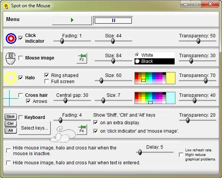Image resolution: width=222 pixels, height=178 pixels.
Task: Click the yellow halo ring icon
Action: coord(11,78)
